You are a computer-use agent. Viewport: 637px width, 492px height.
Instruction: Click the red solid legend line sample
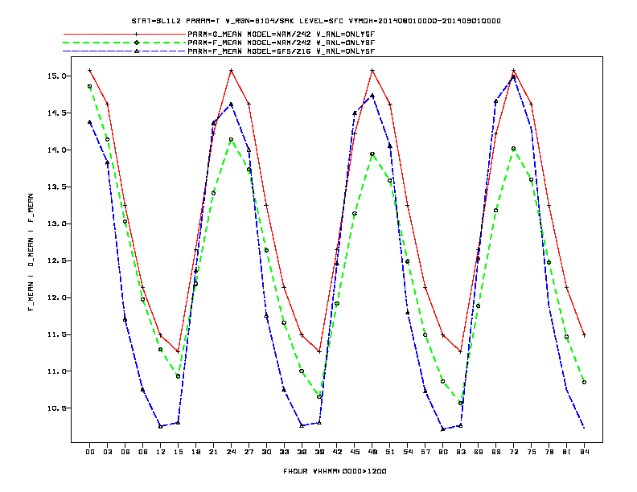(x=125, y=35)
